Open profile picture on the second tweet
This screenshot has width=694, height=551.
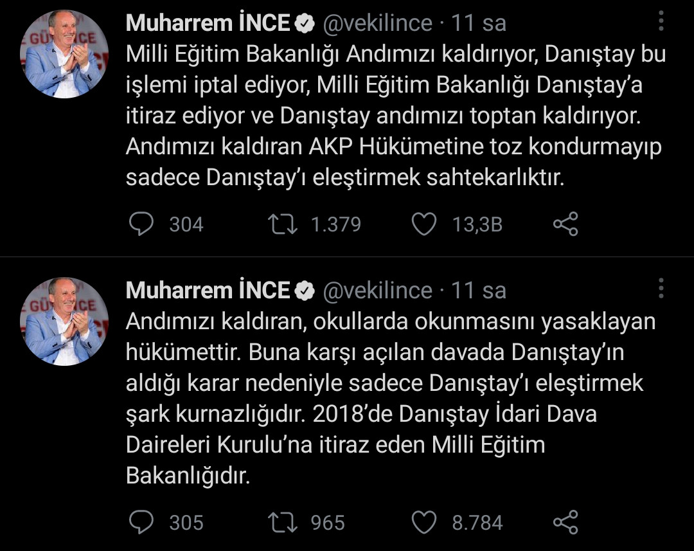pyautogui.click(x=64, y=321)
